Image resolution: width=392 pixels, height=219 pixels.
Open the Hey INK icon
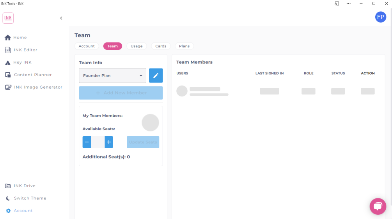(8, 63)
